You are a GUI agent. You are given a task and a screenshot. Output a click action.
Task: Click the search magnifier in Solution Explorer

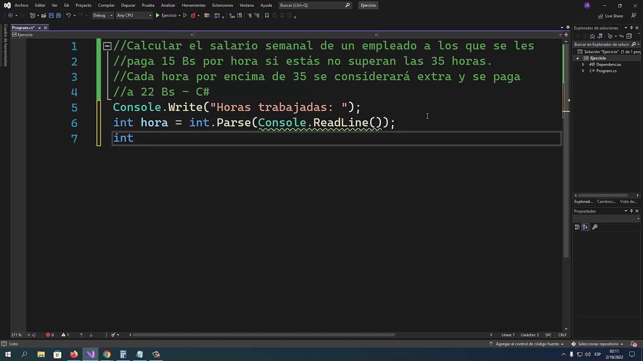coord(633,44)
